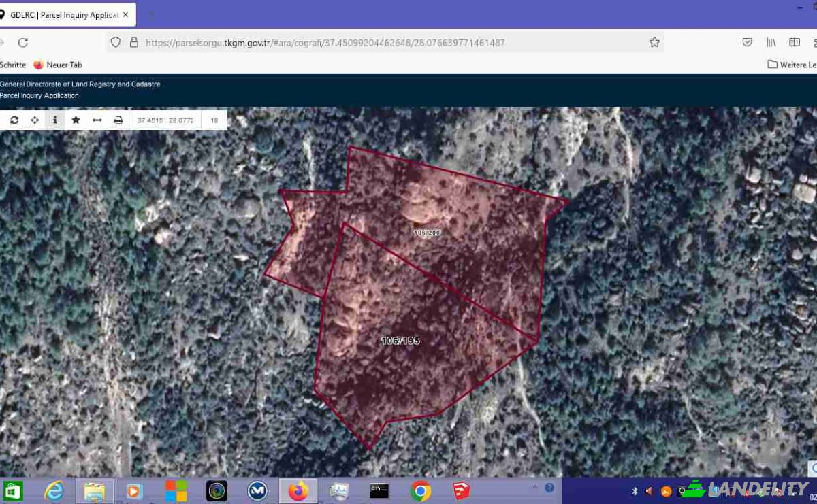Click the refresh map icon in the map toolbar
This screenshot has height=504, width=817.
(14, 120)
